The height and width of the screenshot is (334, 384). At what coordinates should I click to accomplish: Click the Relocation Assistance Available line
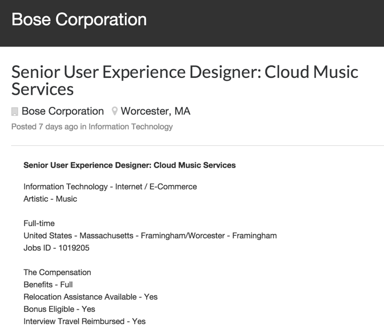coord(91,297)
